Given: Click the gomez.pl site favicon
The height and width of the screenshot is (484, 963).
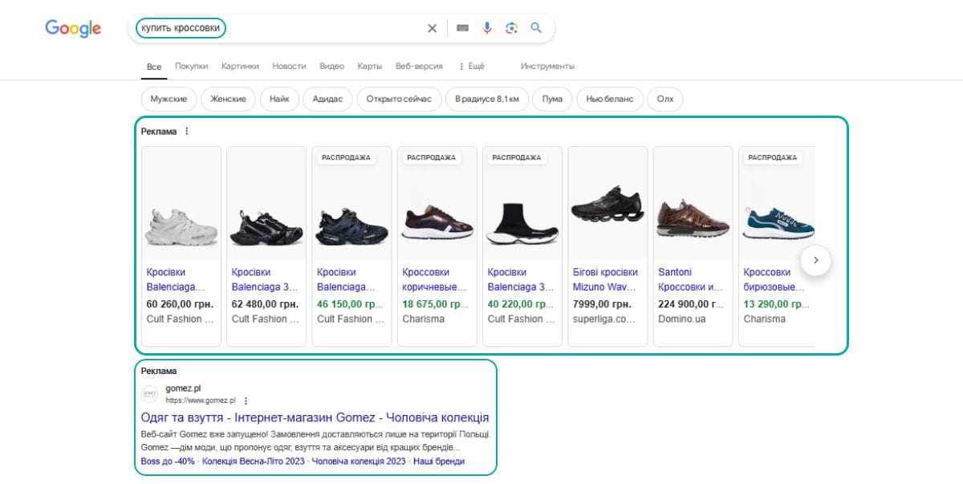Looking at the screenshot, I should tap(149, 394).
